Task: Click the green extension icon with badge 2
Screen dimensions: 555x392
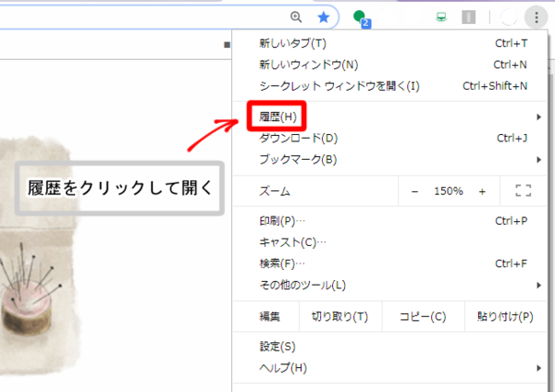Action: (361, 17)
